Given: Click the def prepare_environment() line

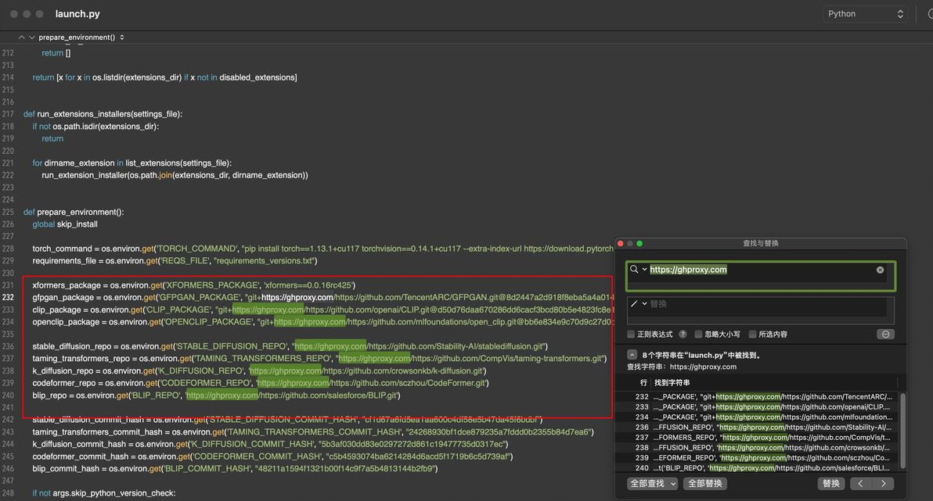Looking at the screenshot, I should coord(74,212).
